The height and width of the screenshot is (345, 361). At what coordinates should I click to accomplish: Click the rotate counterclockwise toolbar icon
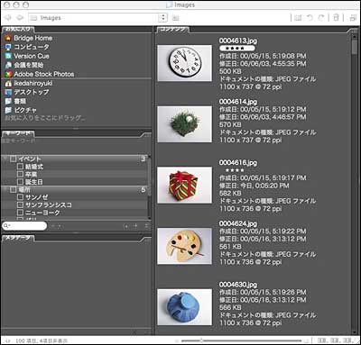[x=310, y=18]
